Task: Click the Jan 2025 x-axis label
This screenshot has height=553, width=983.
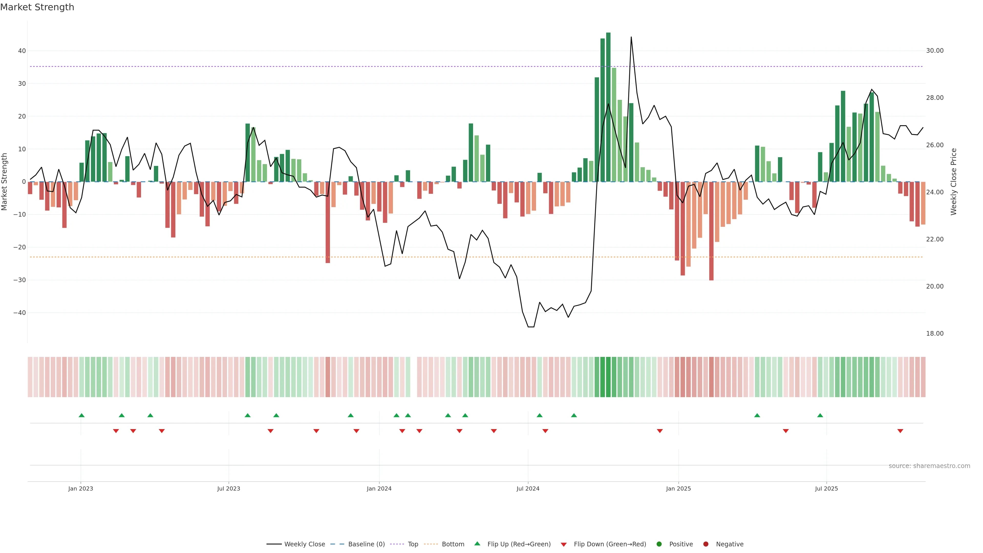Action: click(x=678, y=488)
